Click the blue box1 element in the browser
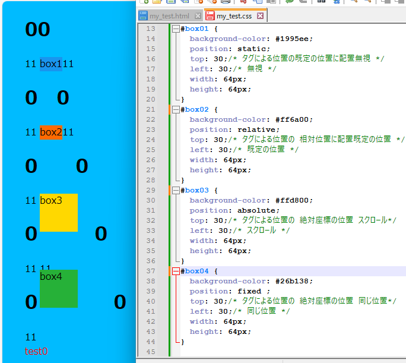This screenshot has width=406, height=363. pyautogui.click(x=51, y=64)
